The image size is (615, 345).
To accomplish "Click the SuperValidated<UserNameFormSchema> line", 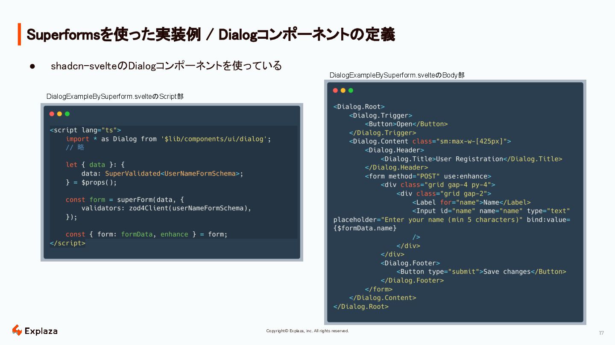I will tap(162, 173).
